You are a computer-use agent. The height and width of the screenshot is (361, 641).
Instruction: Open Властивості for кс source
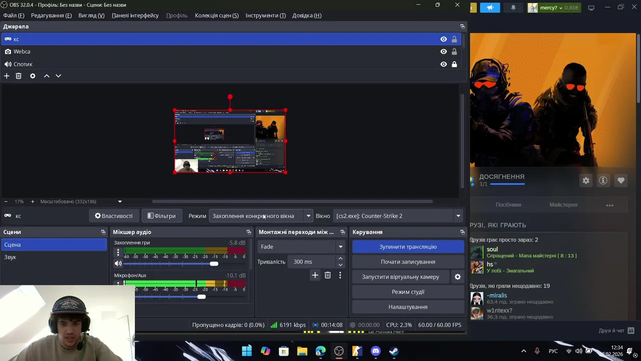tap(114, 216)
